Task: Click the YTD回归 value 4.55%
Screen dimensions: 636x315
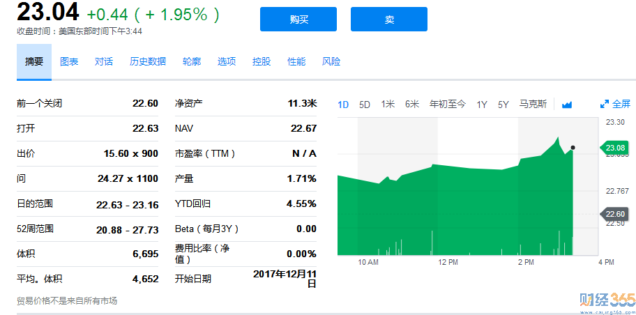Action: (301, 203)
